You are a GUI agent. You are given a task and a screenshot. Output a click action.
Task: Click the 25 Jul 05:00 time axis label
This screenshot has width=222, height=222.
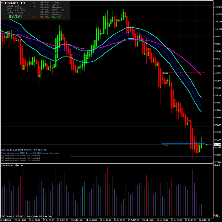point(134,220)
